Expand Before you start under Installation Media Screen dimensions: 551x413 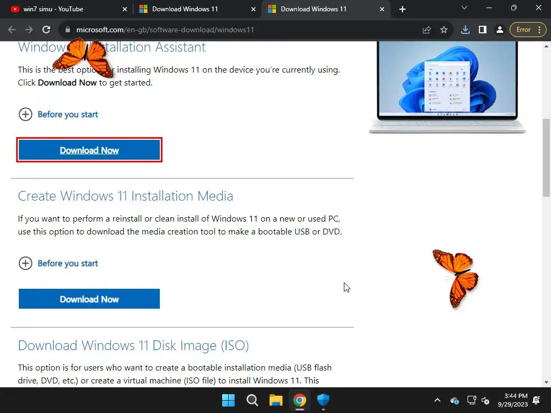tap(58, 264)
